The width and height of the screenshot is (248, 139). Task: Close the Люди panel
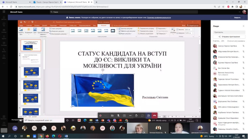243,26
